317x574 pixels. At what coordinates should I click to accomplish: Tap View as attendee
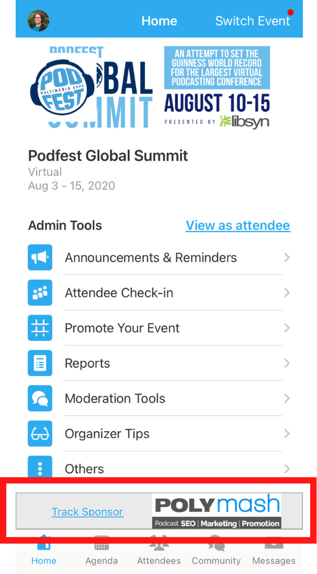pyautogui.click(x=238, y=225)
